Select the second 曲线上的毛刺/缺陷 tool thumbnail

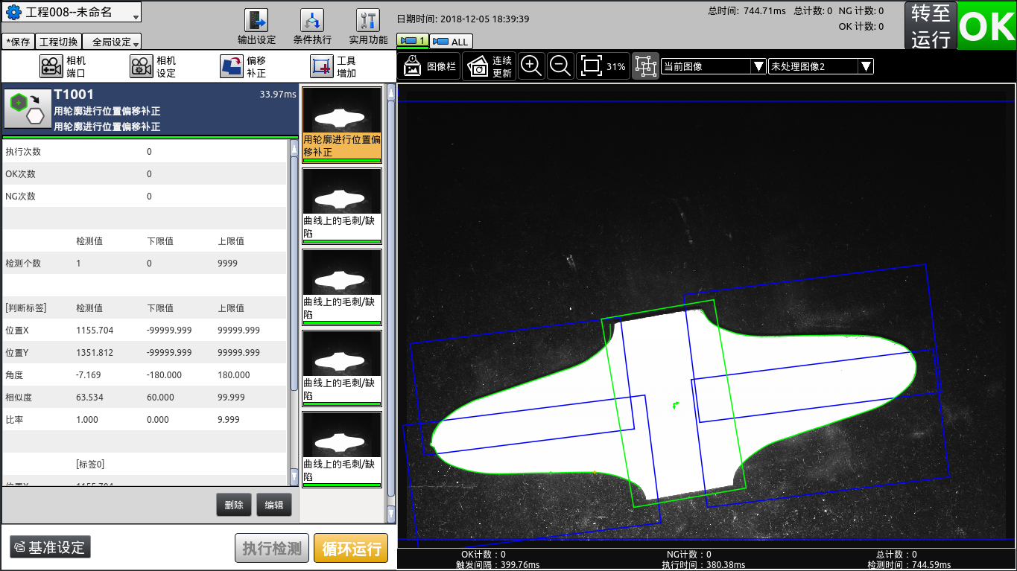(x=342, y=287)
